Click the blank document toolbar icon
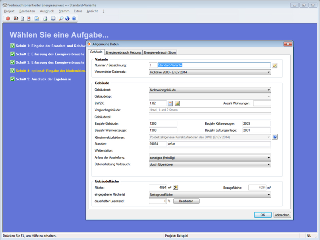The width and height of the screenshot is (320, 240). (x=22, y=18)
